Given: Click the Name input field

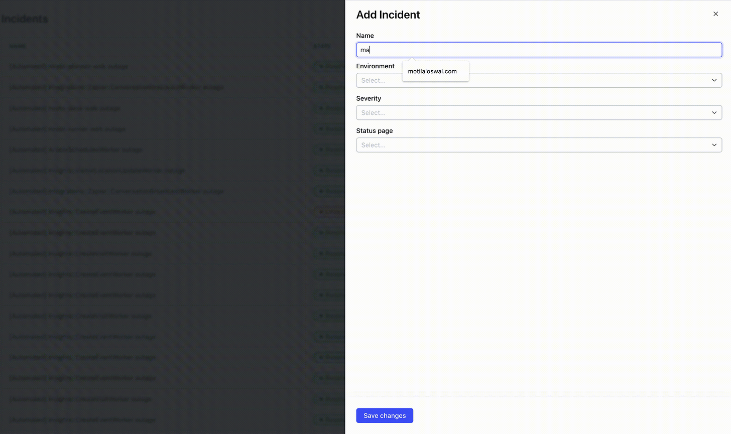Looking at the screenshot, I should tap(539, 50).
